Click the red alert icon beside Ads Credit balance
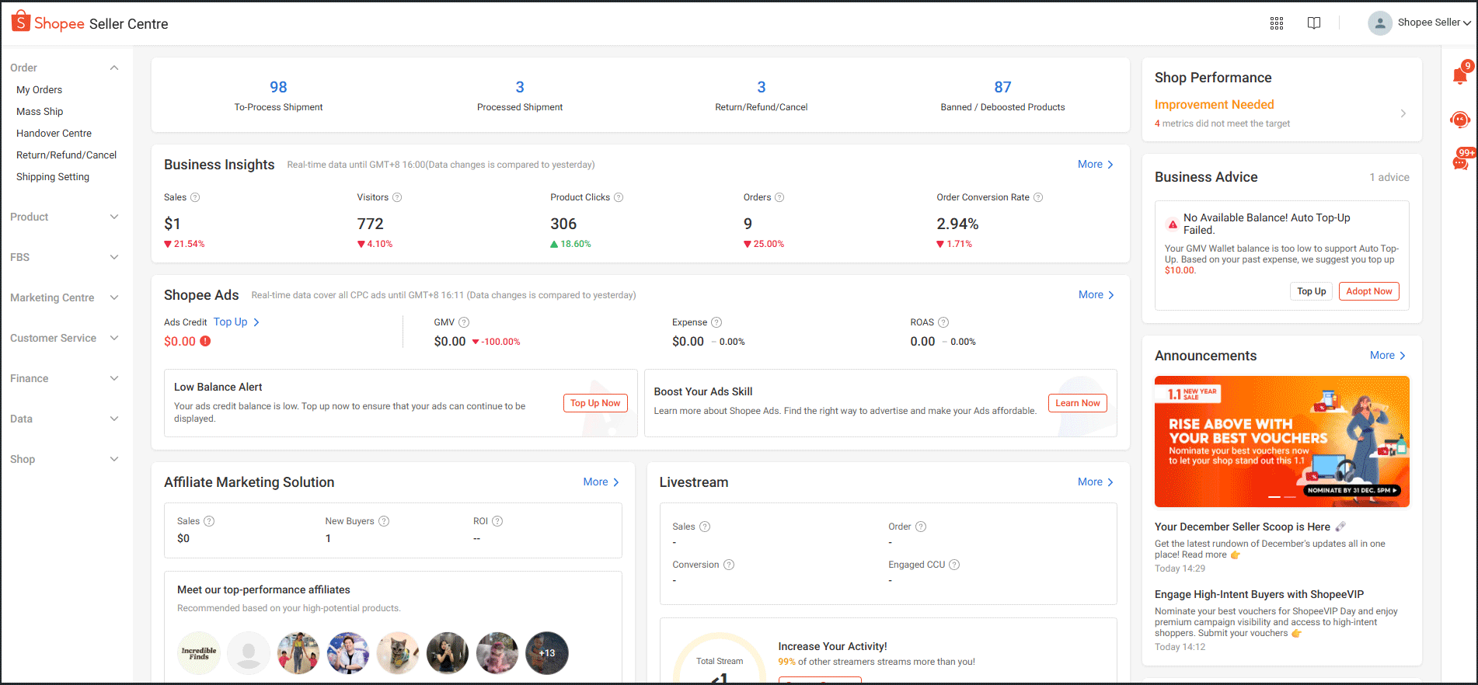Image resolution: width=1478 pixels, height=685 pixels. pos(205,341)
